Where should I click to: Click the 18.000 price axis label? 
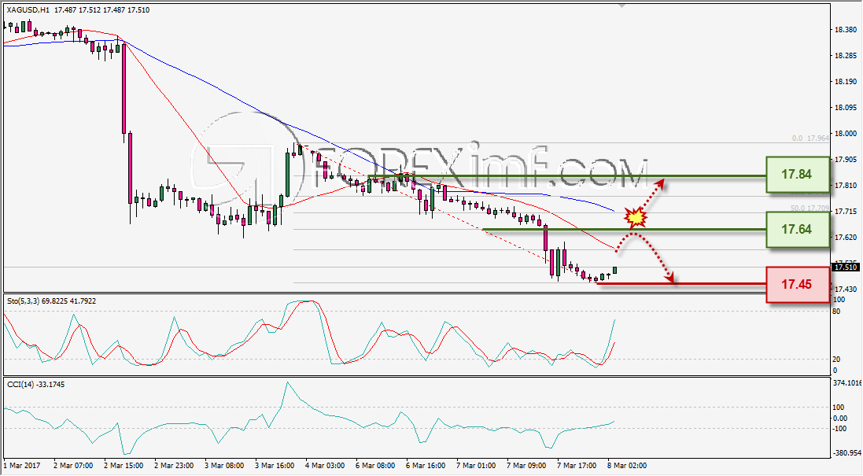846,133
